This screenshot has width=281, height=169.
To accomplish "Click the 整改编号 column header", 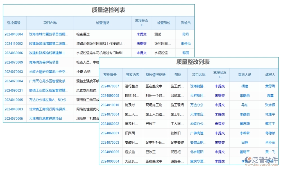I will coord(110,74).
